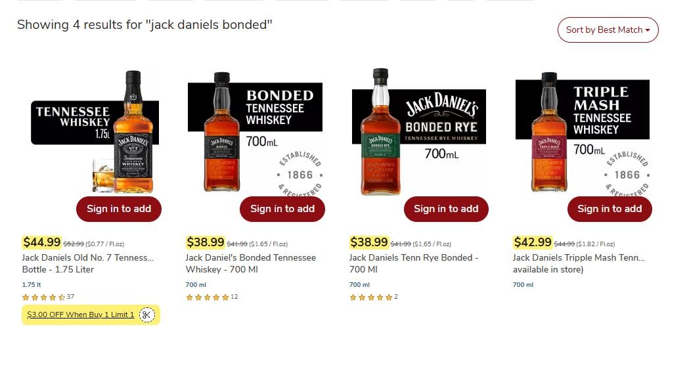This screenshot has height=371, width=689.
Task: Click the $3.00 OFF When Buy 1 offer link
Action: click(x=80, y=315)
